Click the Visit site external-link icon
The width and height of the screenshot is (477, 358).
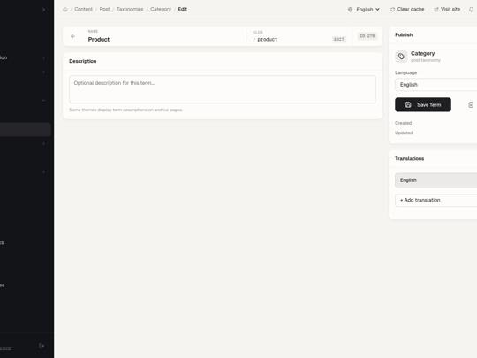click(436, 10)
